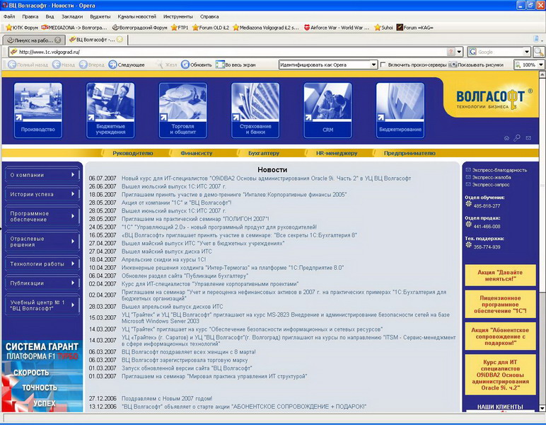Open the Волгоградский Форум bookmark
Screen dimensions: 546x425
139,28
